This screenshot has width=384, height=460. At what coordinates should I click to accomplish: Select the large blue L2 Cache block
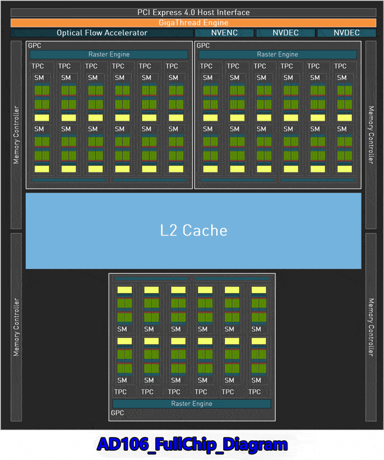click(x=193, y=230)
